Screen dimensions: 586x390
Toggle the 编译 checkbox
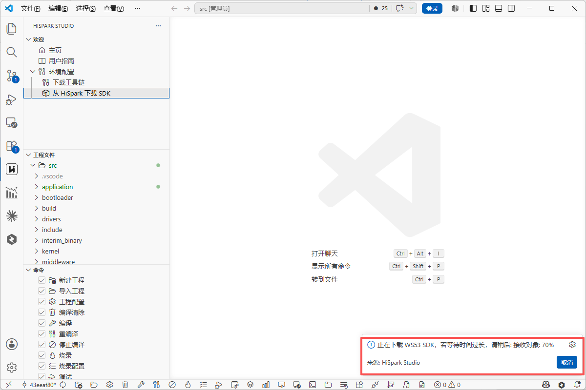click(42, 323)
